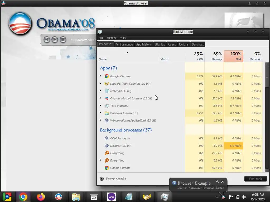Expand the Google Chrome app row
The image size is (270, 202).
tap(100, 76)
